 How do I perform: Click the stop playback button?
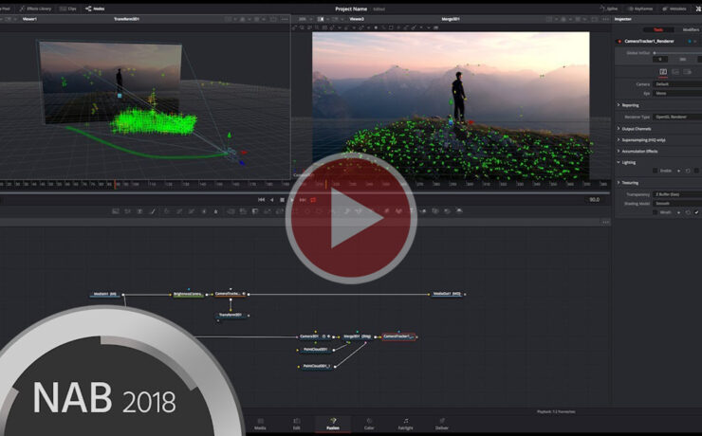(x=282, y=199)
